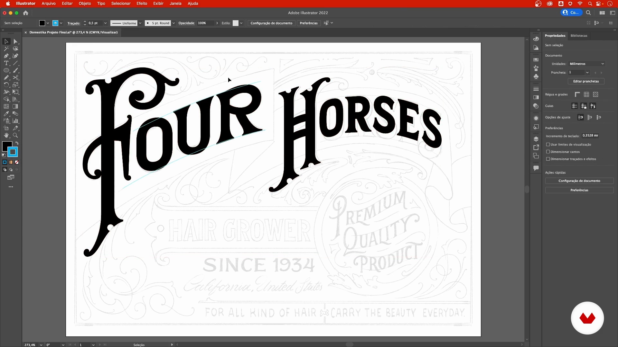618x347 pixels.
Task: Toggle the transparency grid button
Action: coord(595,94)
